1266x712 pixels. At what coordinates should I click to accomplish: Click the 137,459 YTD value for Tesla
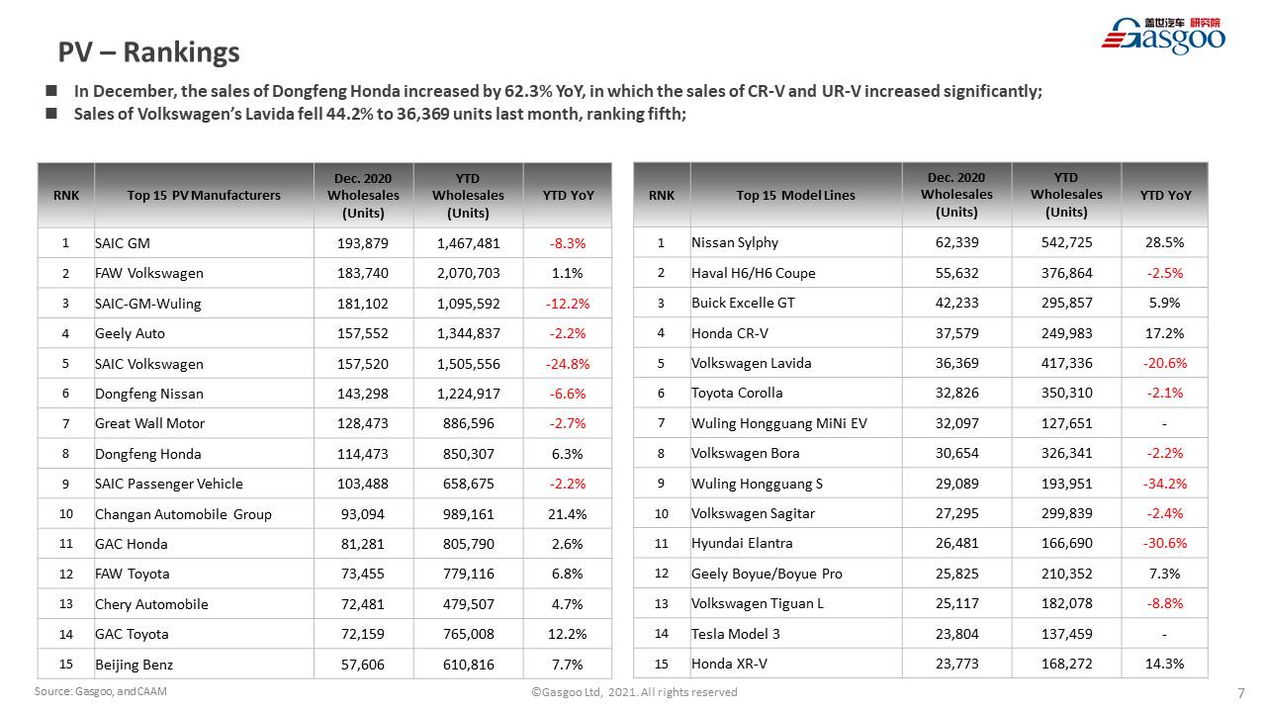1066,634
